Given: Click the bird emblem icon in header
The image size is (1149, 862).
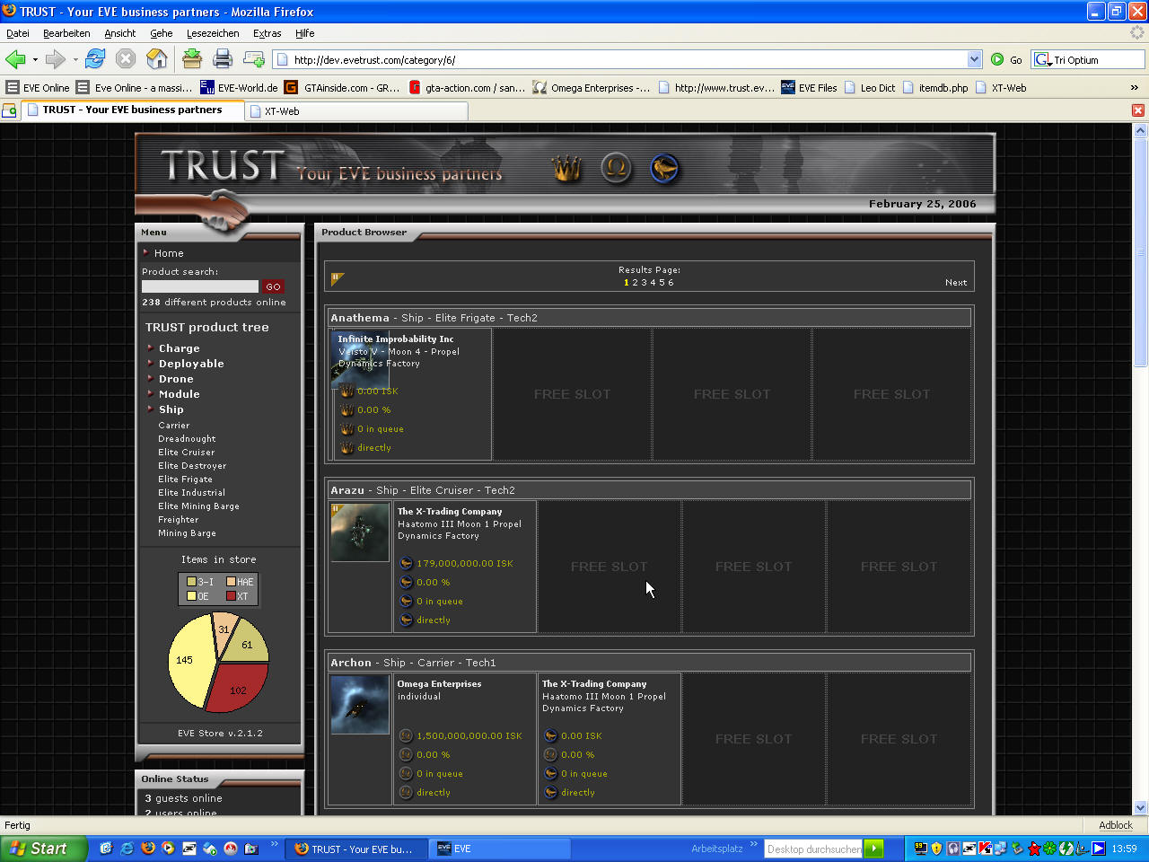Looking at the screenshot, I should pyautogui.click(x=664, y=168).
